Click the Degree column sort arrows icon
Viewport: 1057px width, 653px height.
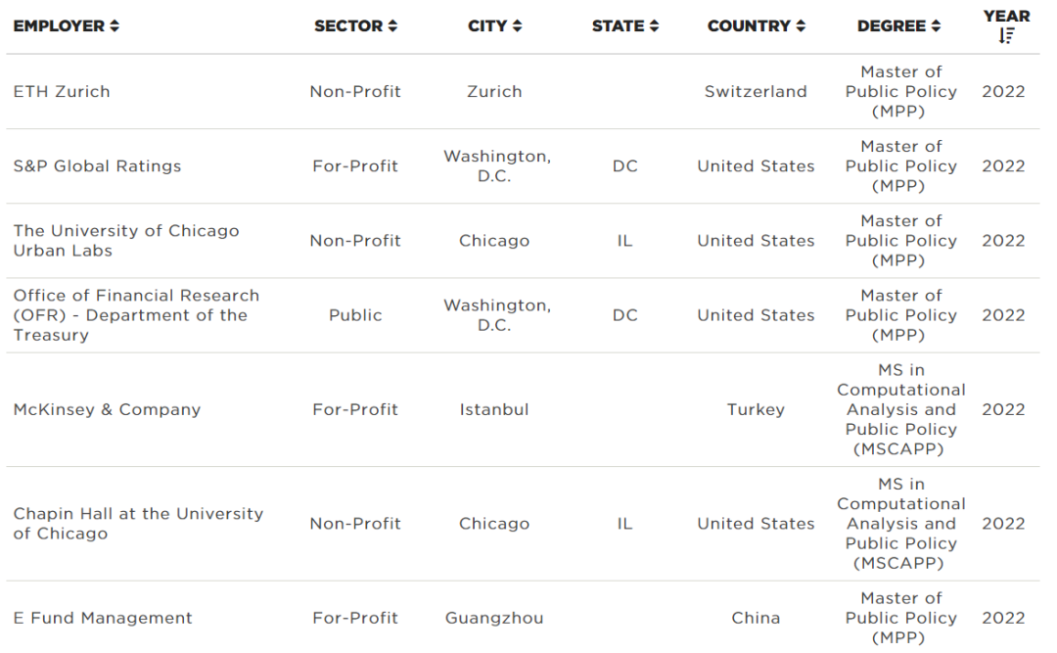coord(936,26)
